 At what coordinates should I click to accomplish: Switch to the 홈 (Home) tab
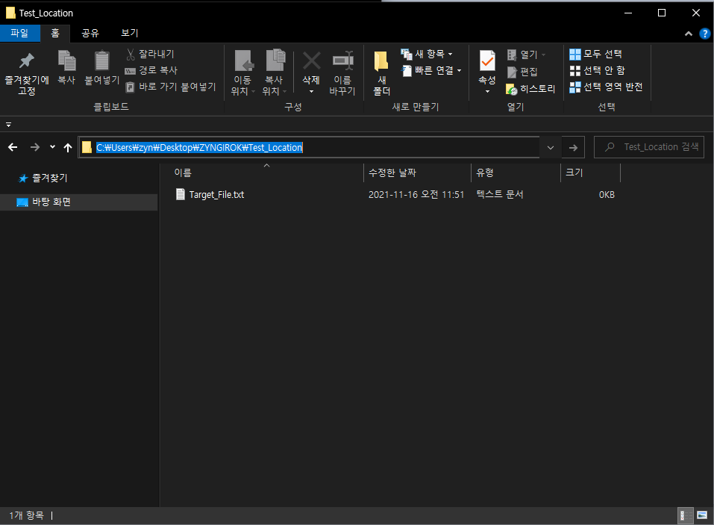point(55,34)
